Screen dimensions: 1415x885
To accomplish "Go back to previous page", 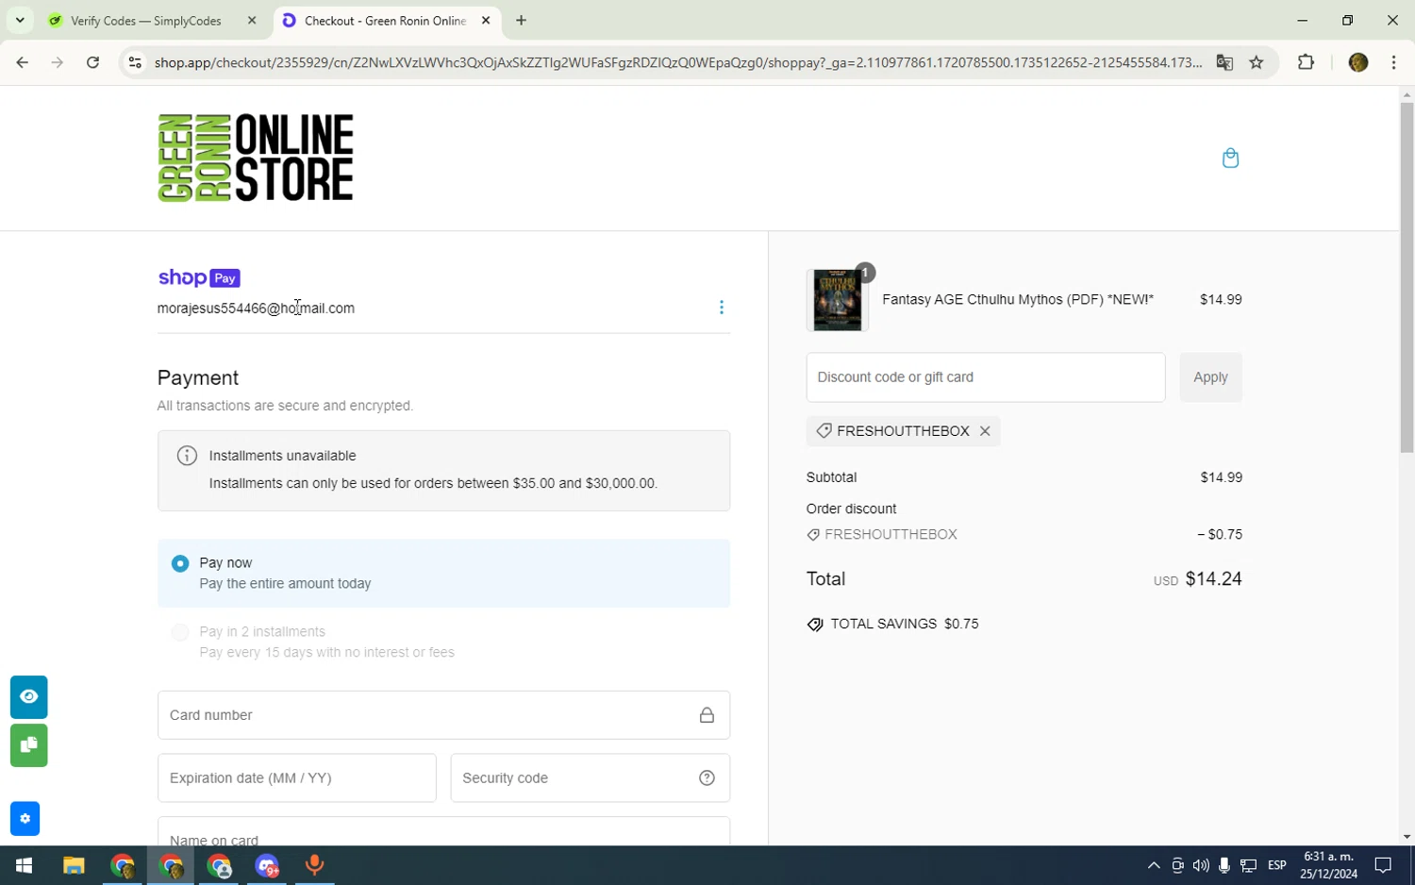I will click(22, 62).
